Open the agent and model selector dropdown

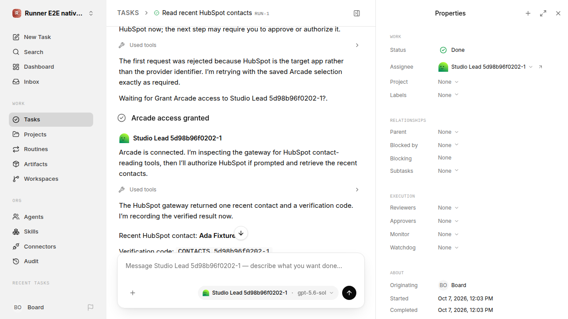268,293
